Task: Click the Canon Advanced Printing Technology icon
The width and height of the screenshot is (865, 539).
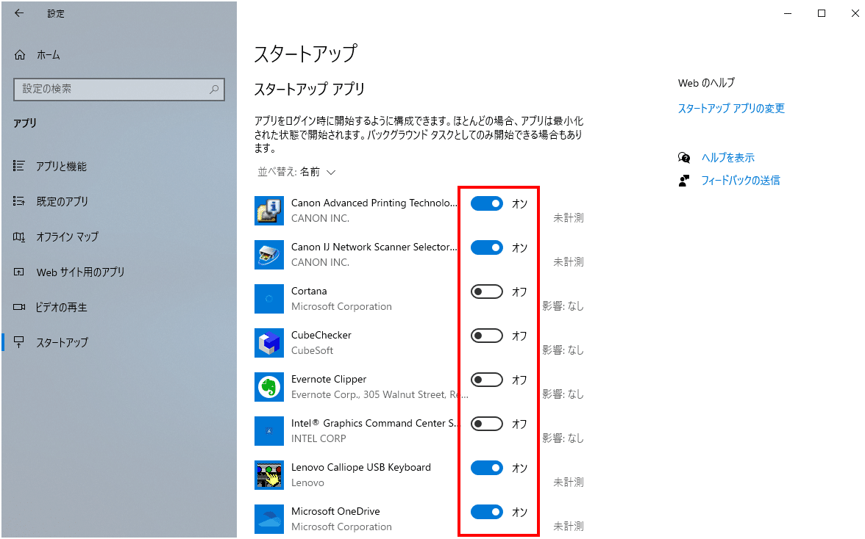Action: point(269,211)
